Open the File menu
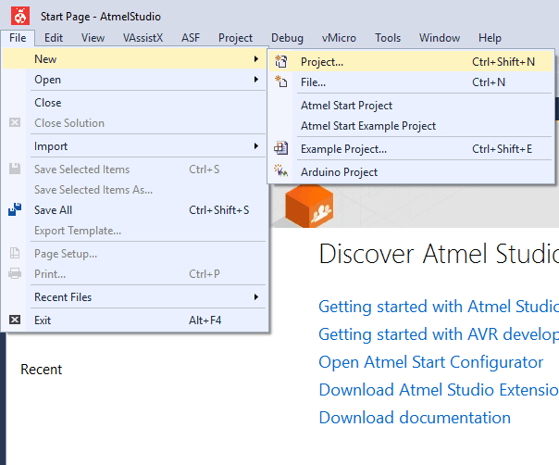Viewport: 559px width, 465px height. (x=18, y=38)
